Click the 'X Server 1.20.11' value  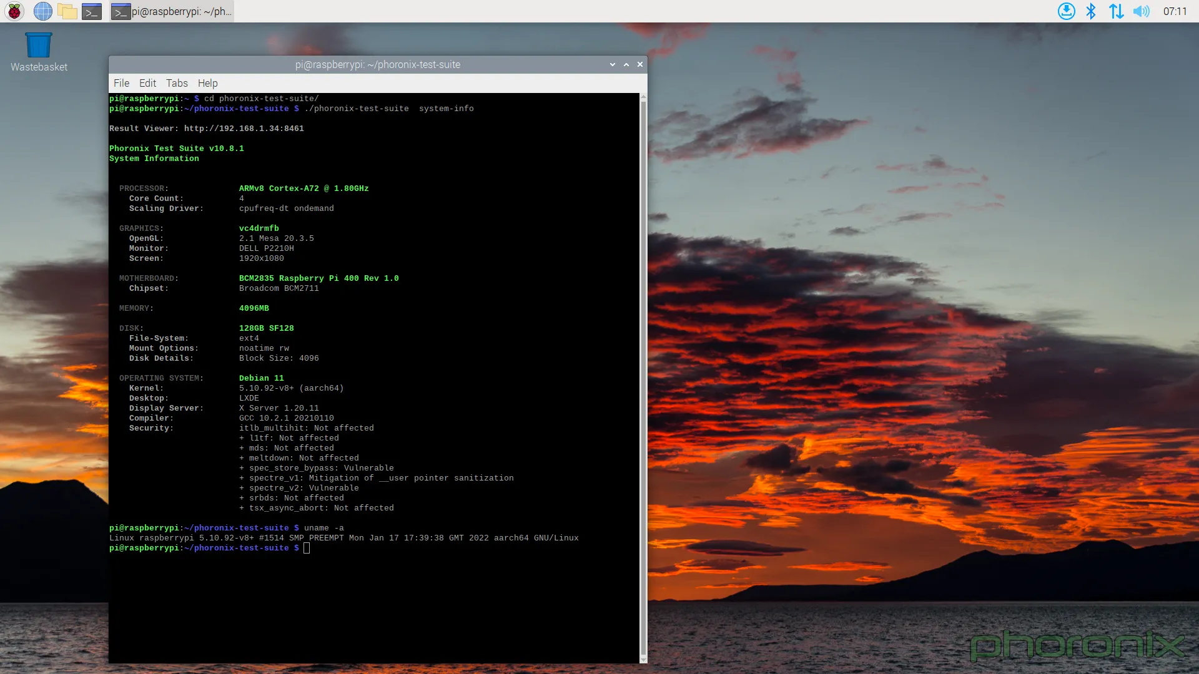[279, 408]
